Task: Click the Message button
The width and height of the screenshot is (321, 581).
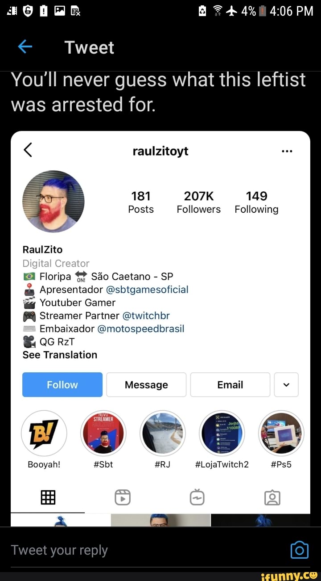Action: coord(146,385)
